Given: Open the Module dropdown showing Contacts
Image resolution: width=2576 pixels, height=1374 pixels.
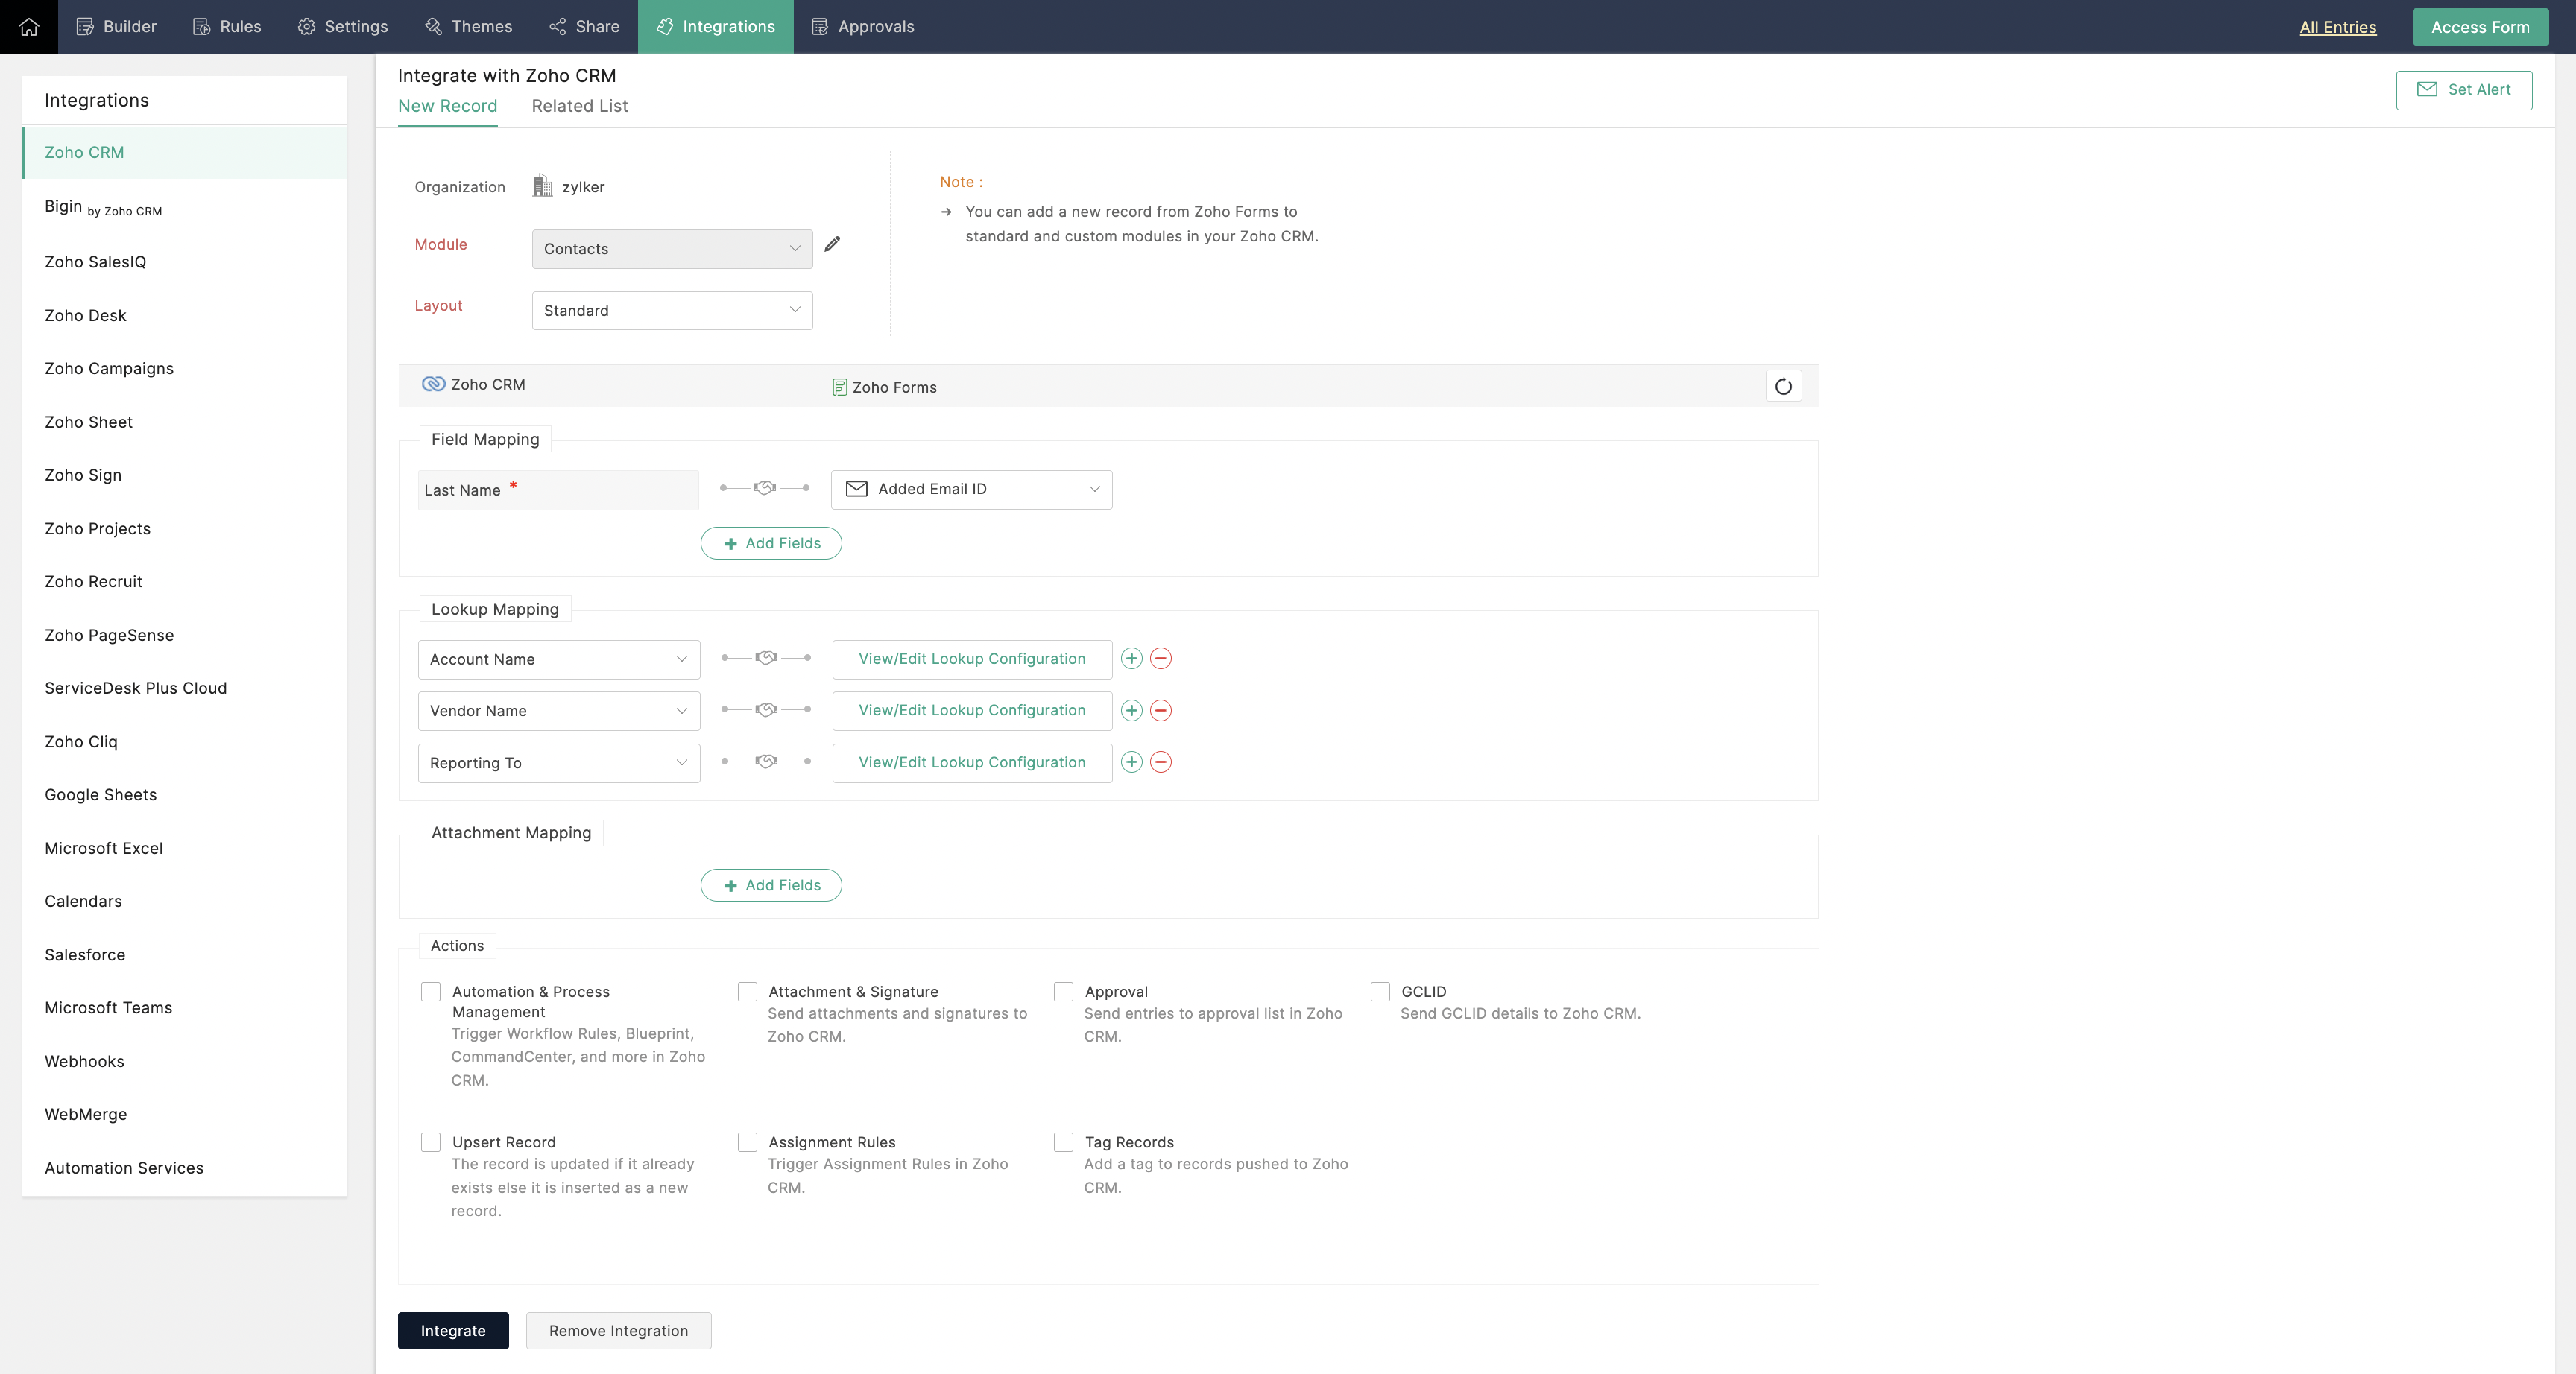Looking at the screenshot, I should (672, 249).
